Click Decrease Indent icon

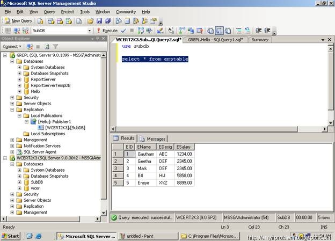(259, 31)
